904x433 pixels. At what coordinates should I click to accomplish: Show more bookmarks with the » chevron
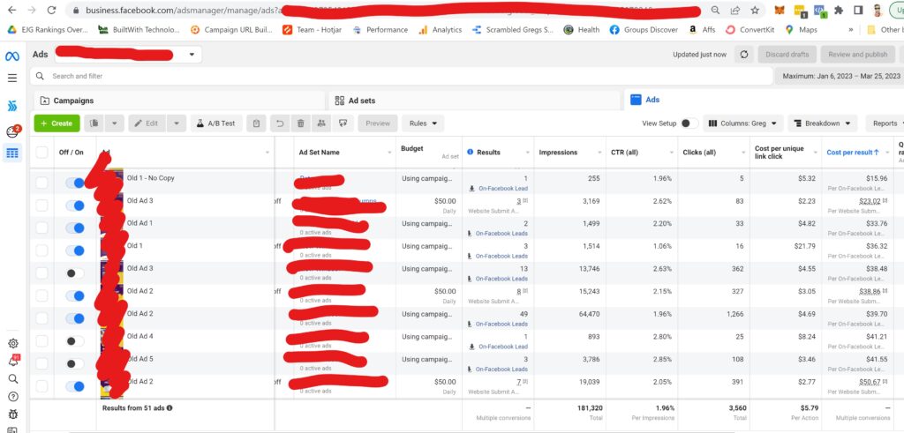click(x=851, y=30)
